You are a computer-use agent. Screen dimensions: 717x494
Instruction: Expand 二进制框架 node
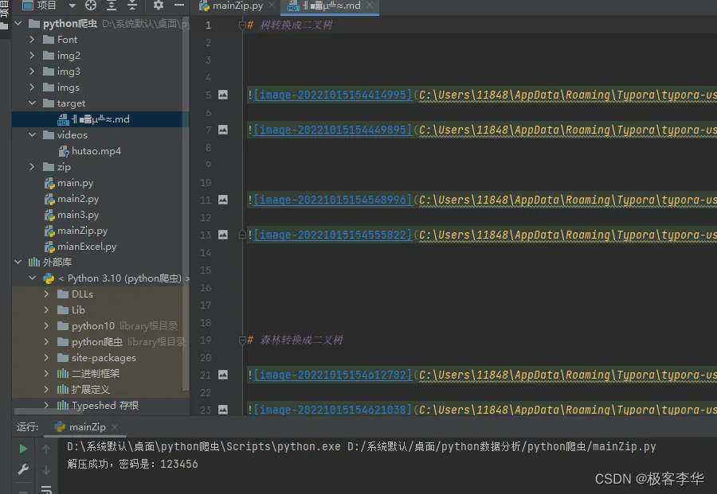pos(46,373)
